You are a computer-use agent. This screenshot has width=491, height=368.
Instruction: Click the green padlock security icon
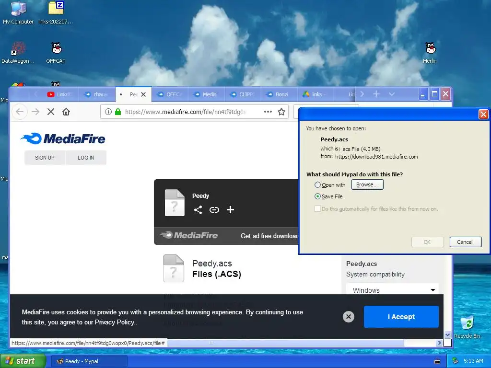click(x=118, y=112)
